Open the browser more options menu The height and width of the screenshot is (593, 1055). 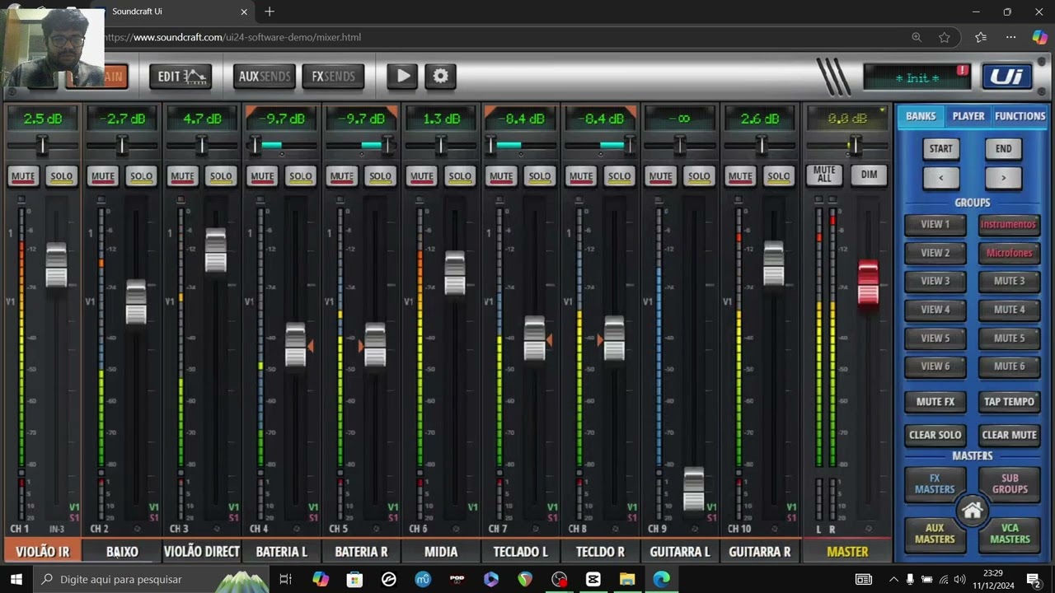point(1010,37)
